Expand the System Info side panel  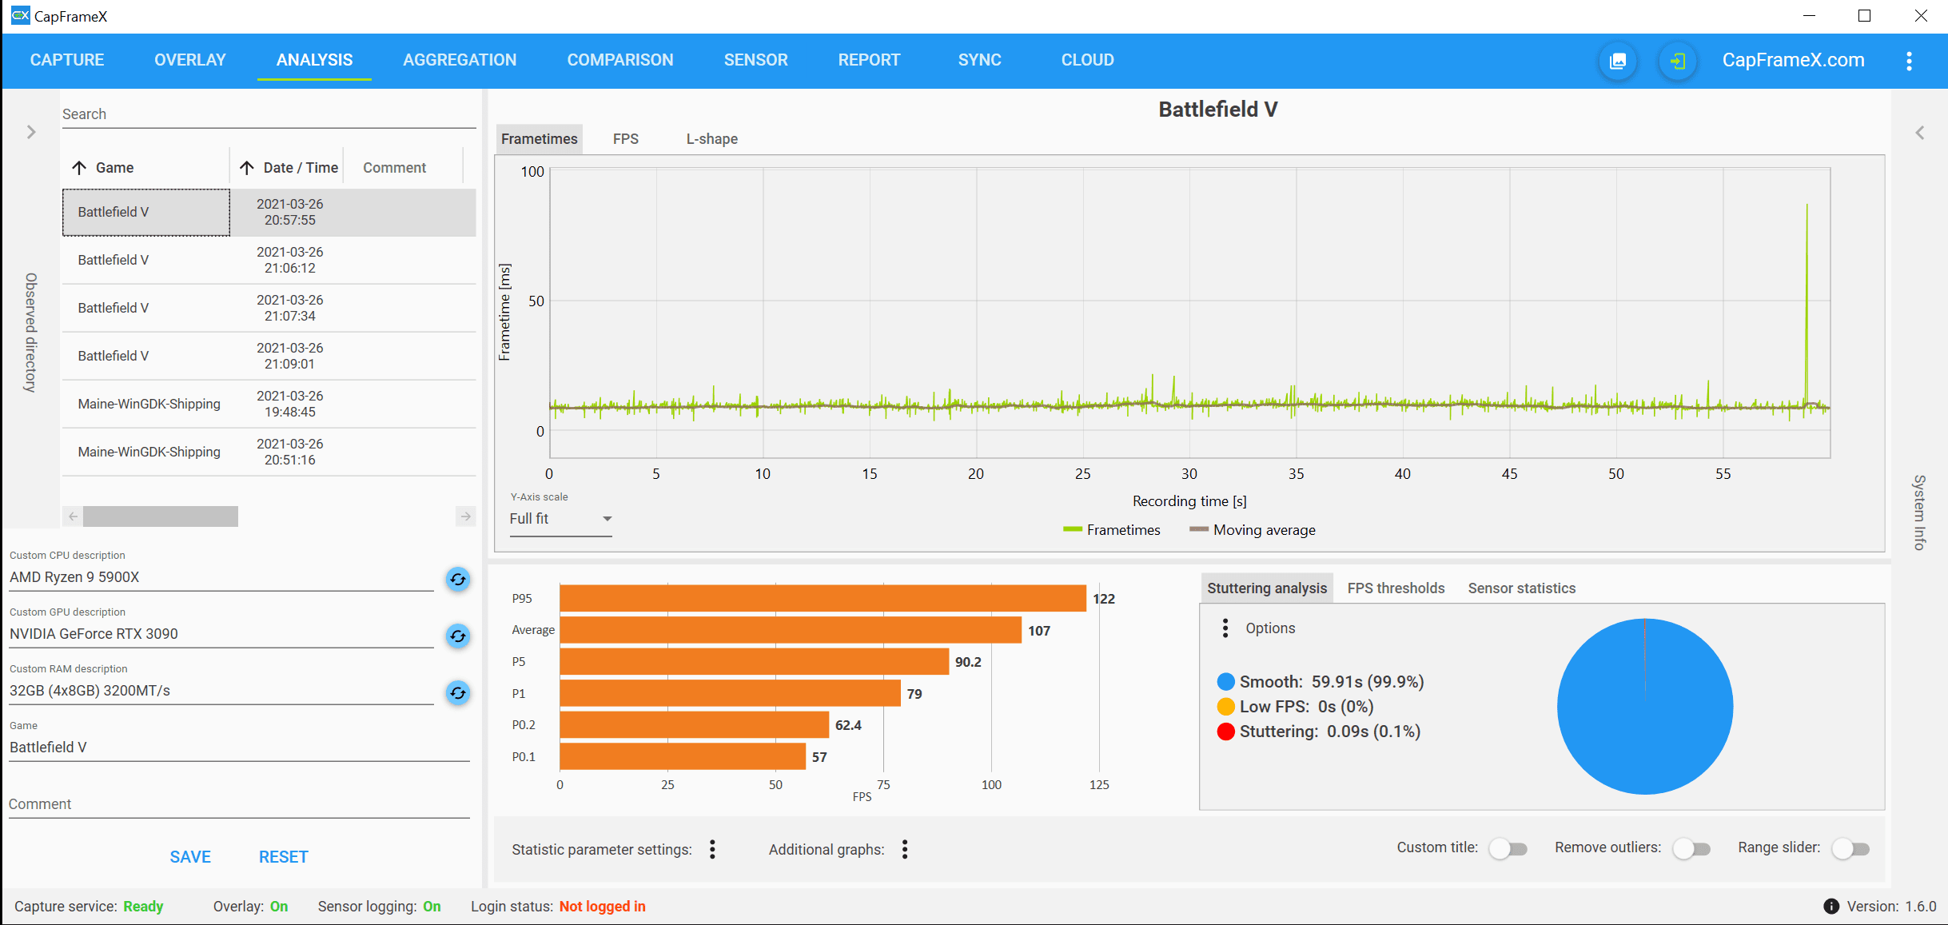tap(1920, 133)
